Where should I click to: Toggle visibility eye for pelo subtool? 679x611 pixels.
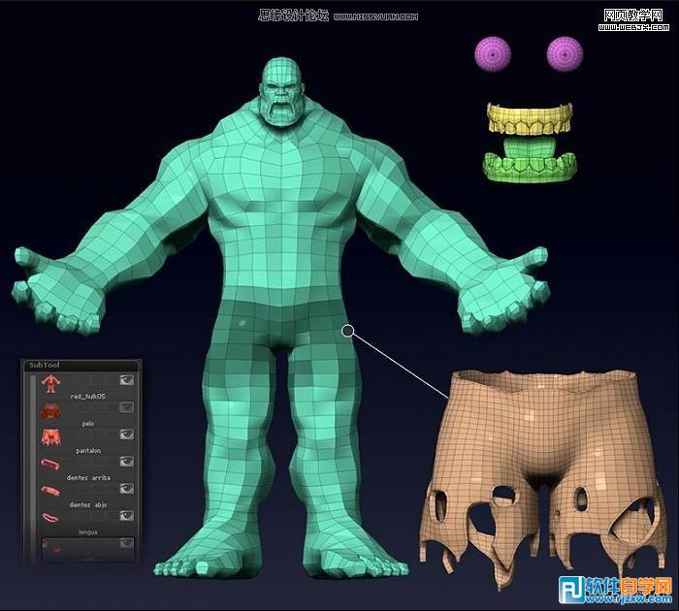point(126,407)
